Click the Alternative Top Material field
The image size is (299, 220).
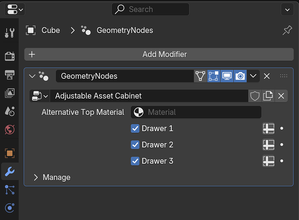pos(196,112)
